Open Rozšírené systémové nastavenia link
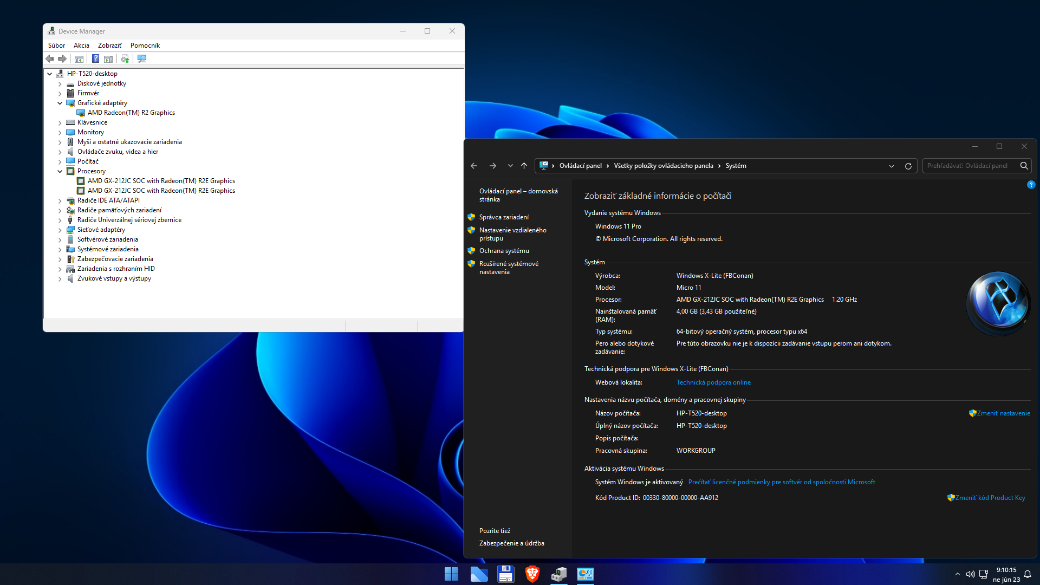Image resolution: width=1040 pixels, height=585 pixels. (509, 268)
